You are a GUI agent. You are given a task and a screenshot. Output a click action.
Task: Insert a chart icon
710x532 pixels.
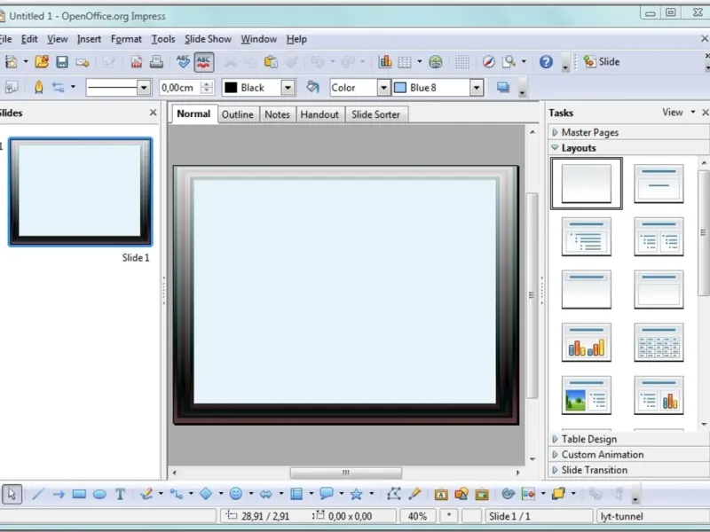pyautogui.click(x=385, y=61)
